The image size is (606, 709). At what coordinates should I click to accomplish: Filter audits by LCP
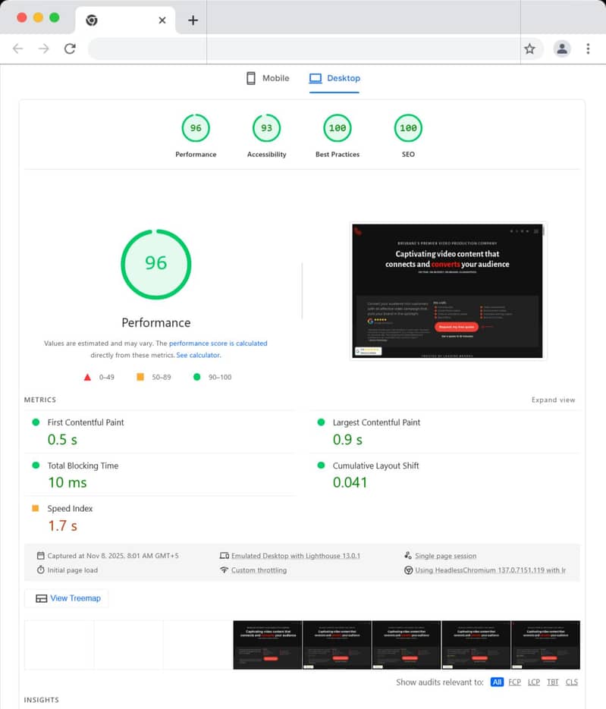point(534,682)
